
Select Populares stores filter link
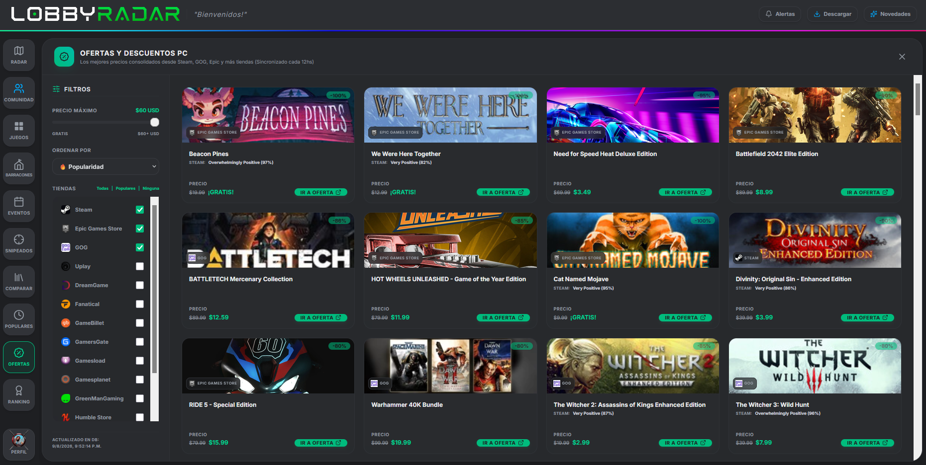pyautogui.click(x=125, y=188)
